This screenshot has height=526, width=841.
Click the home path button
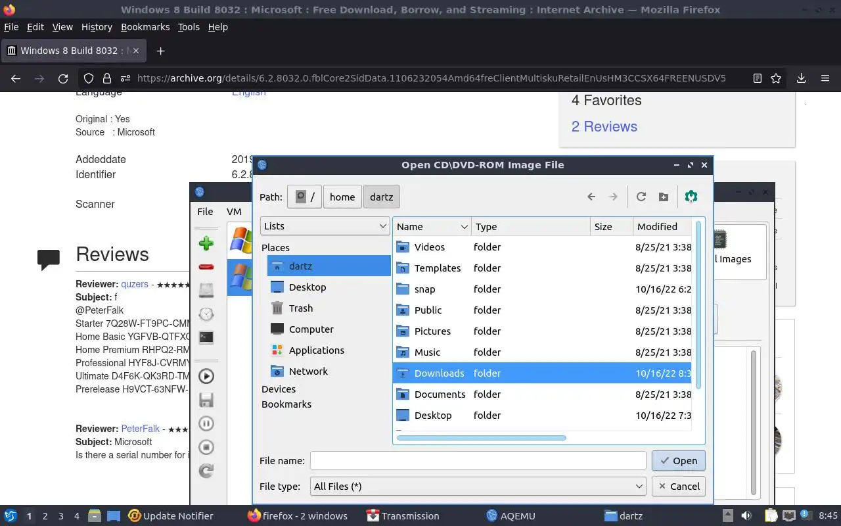click(342, 197)
